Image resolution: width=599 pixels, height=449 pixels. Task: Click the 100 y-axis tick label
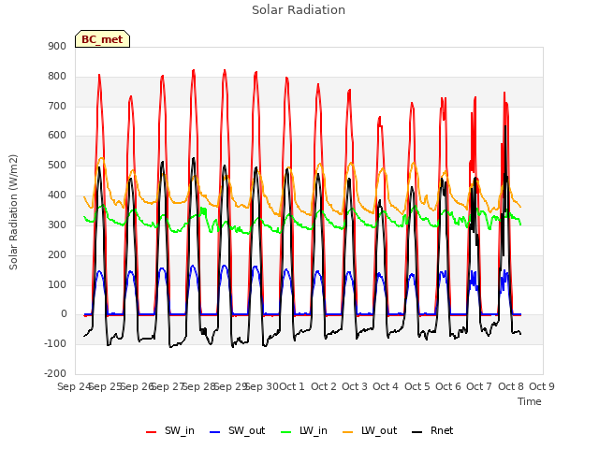tap(57, 284)
